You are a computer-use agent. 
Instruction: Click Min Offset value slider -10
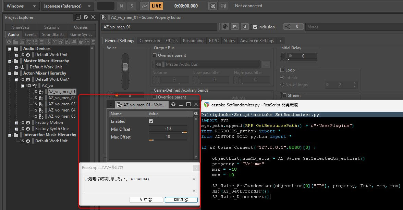(168, 129)
